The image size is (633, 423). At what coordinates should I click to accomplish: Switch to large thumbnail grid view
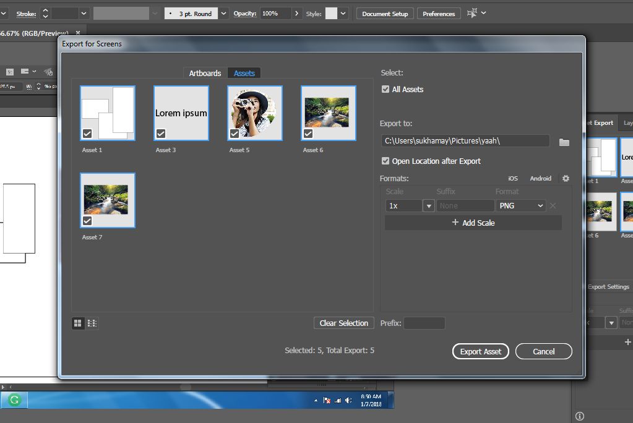77,323
